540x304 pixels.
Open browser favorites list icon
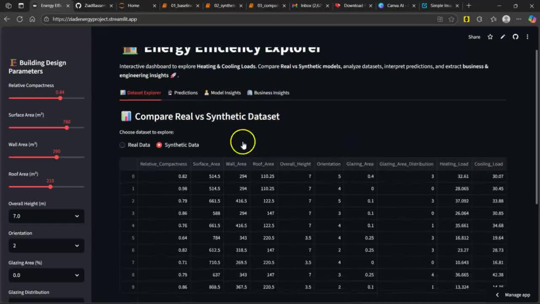click(494, 19)
